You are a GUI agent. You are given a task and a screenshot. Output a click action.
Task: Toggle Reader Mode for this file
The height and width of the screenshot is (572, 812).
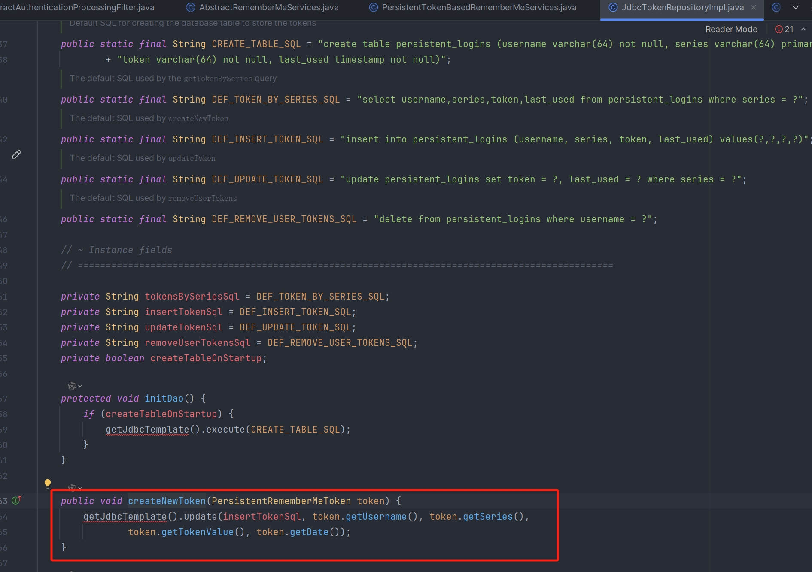(x=731, y=29)
